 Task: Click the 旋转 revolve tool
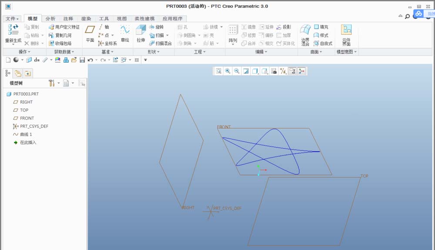157,27
